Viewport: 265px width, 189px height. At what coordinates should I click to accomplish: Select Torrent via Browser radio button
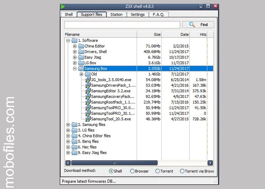coord(182,171)
